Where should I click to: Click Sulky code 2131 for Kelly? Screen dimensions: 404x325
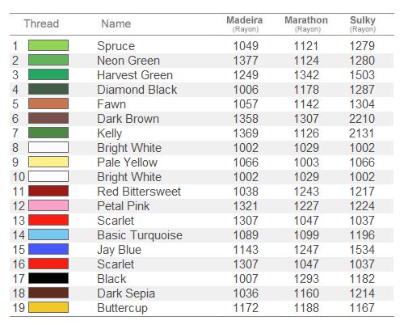point(362,133)
